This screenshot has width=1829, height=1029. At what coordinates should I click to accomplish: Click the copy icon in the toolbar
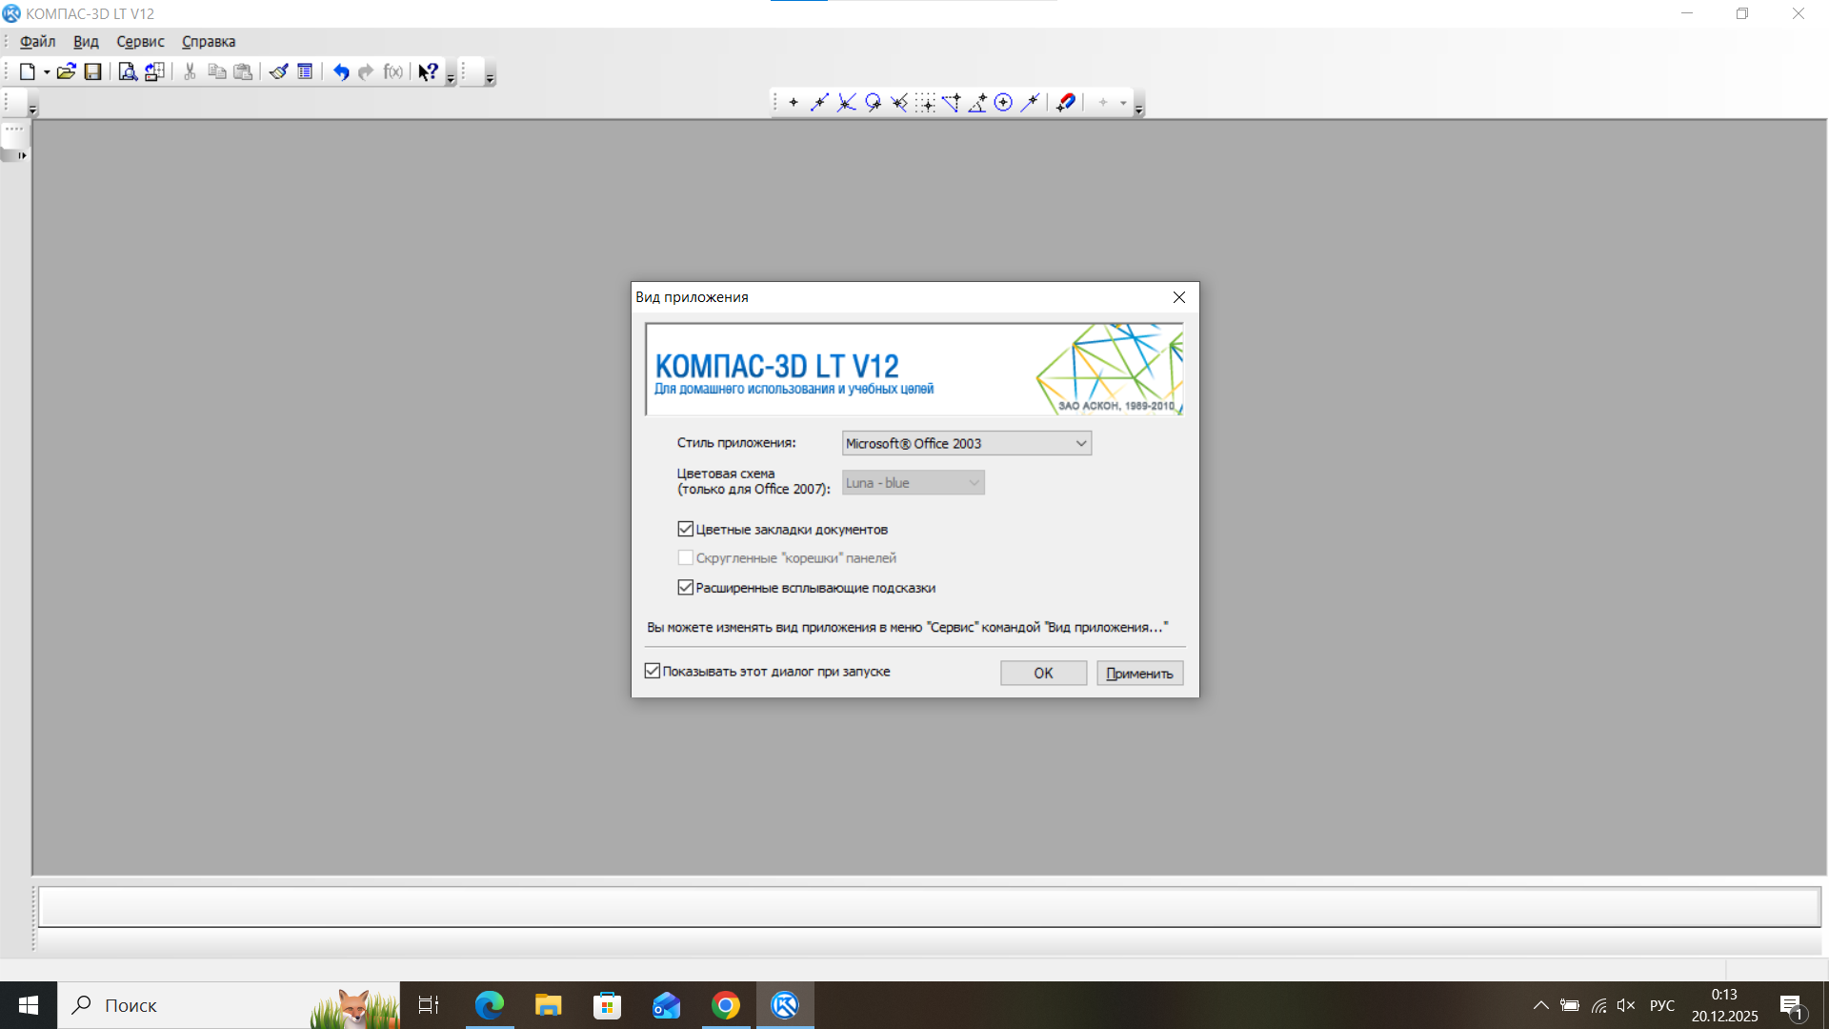point(216,71)
